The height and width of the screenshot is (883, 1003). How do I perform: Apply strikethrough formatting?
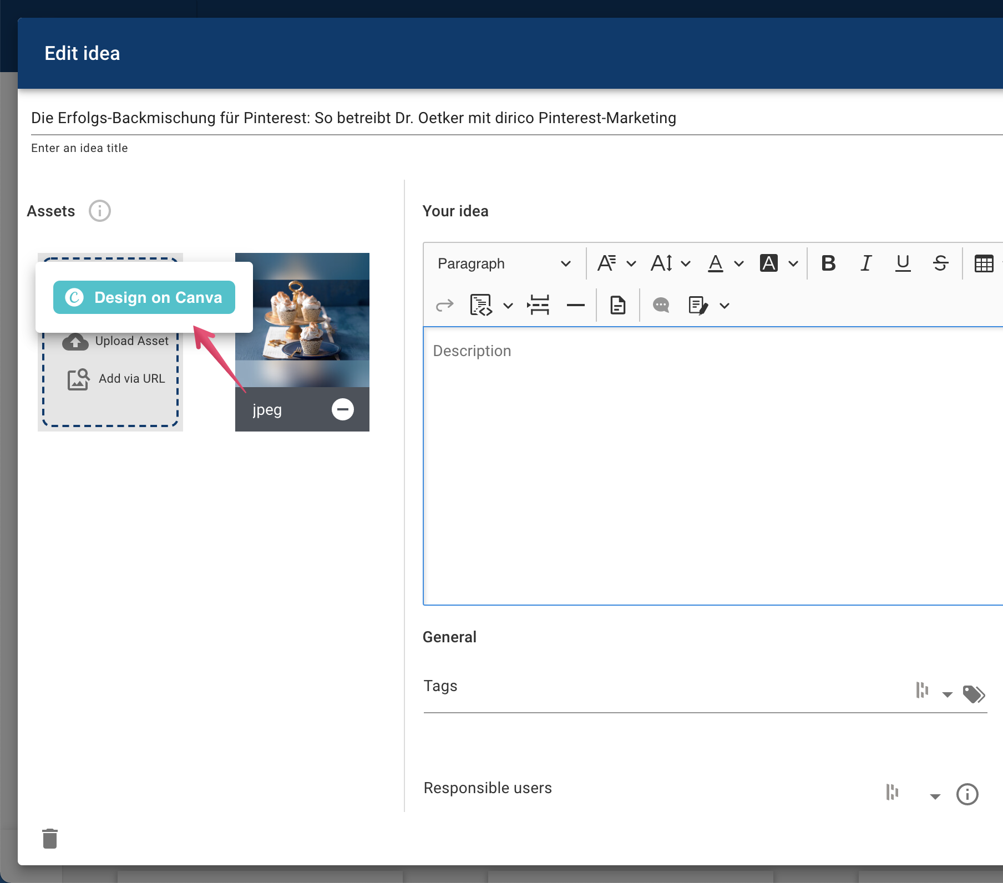point(940,263)
